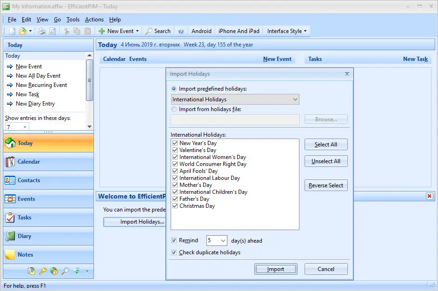The width and height of the screenshot is (438, 291).
Task: Click the Reverse Select button
Action: (326, 185)
